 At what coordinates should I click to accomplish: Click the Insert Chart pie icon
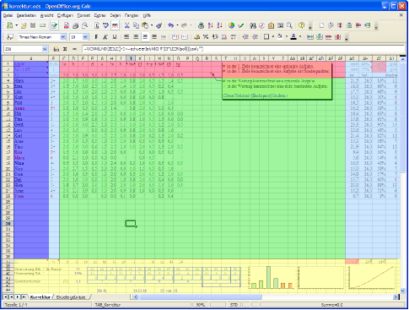(231, 25)
